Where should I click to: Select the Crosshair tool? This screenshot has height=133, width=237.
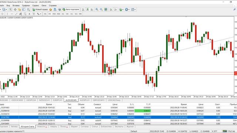[2, 14]
